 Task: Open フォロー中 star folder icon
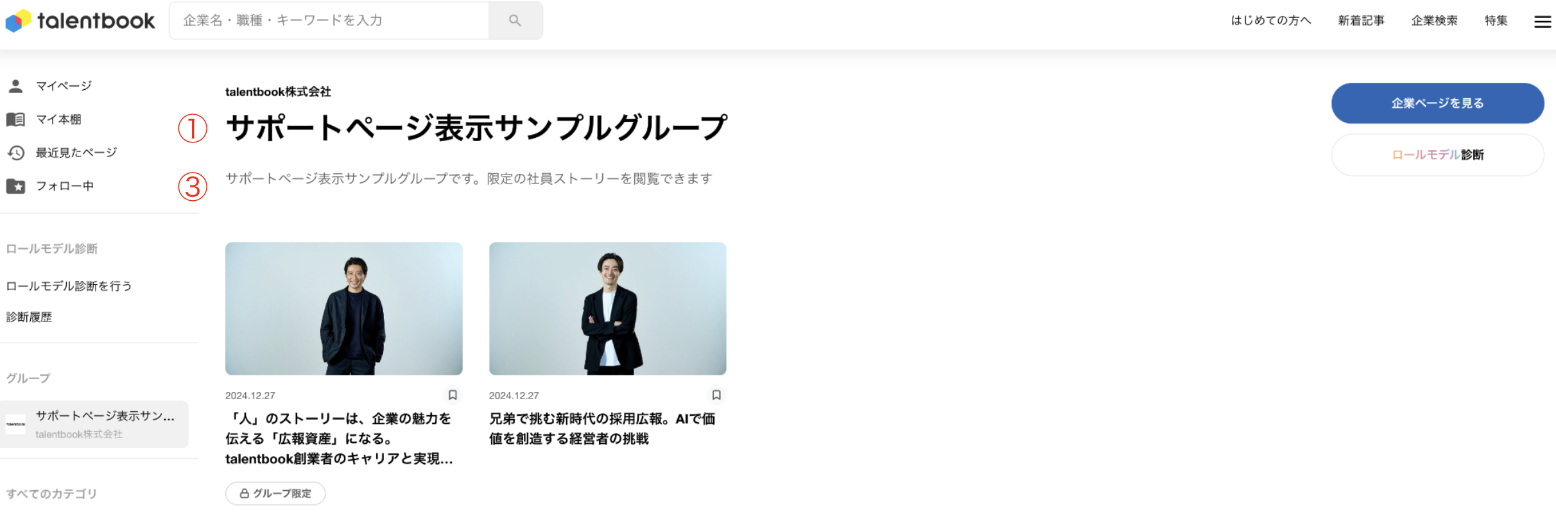tap(15, 186)
